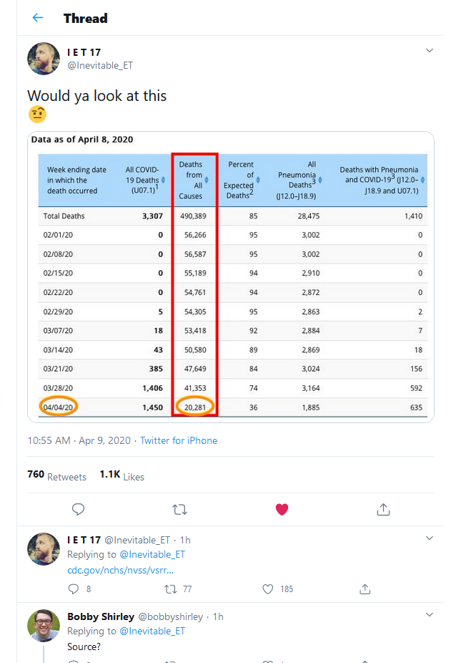Click the back arrow beside Thread

[38, 18]
